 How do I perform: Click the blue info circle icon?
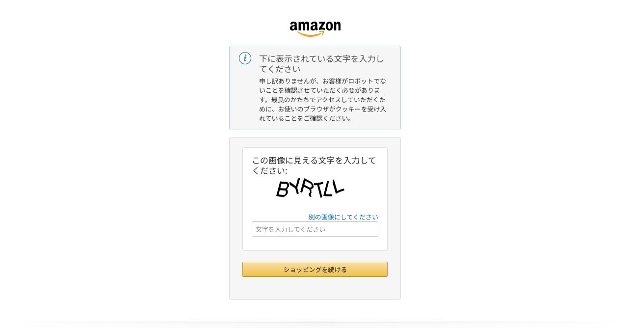[245, 58]
